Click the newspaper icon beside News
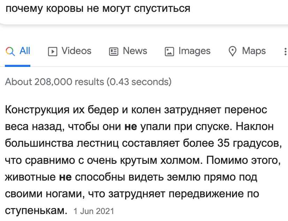The height and width of the screenshot is (221, 288). pyautogui.click(x=114, y=52)
